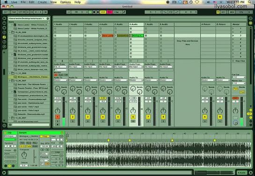Open track 1 Audio From dropdown
Image resolution: width=255 pixels, height=176 pixels.
coord(61,67)
